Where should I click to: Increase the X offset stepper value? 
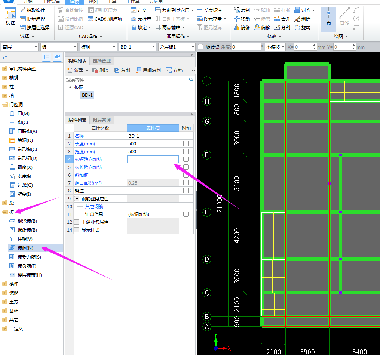314,45
